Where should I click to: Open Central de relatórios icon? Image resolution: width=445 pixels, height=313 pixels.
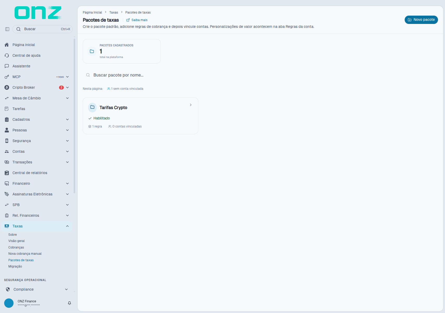coord(7,173)
